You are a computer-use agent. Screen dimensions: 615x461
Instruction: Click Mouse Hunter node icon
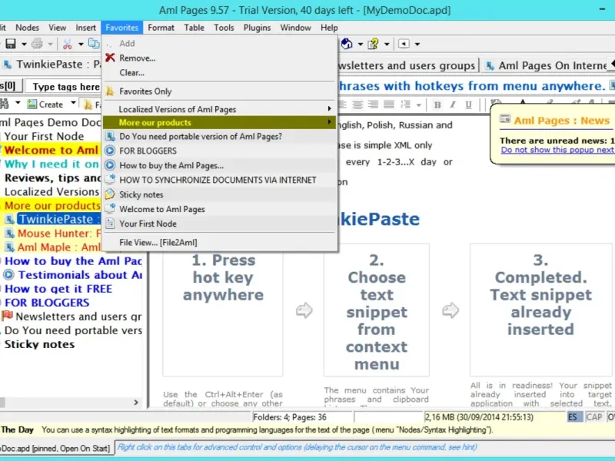tap(10, 234)
